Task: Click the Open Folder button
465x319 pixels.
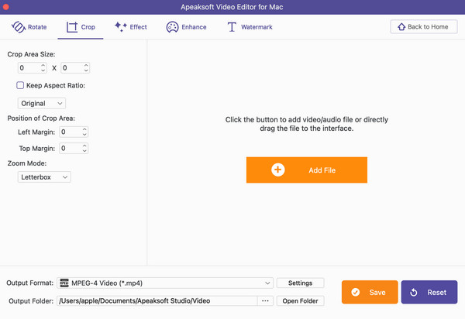Action: pyautogui.click(x=301, y=301)
